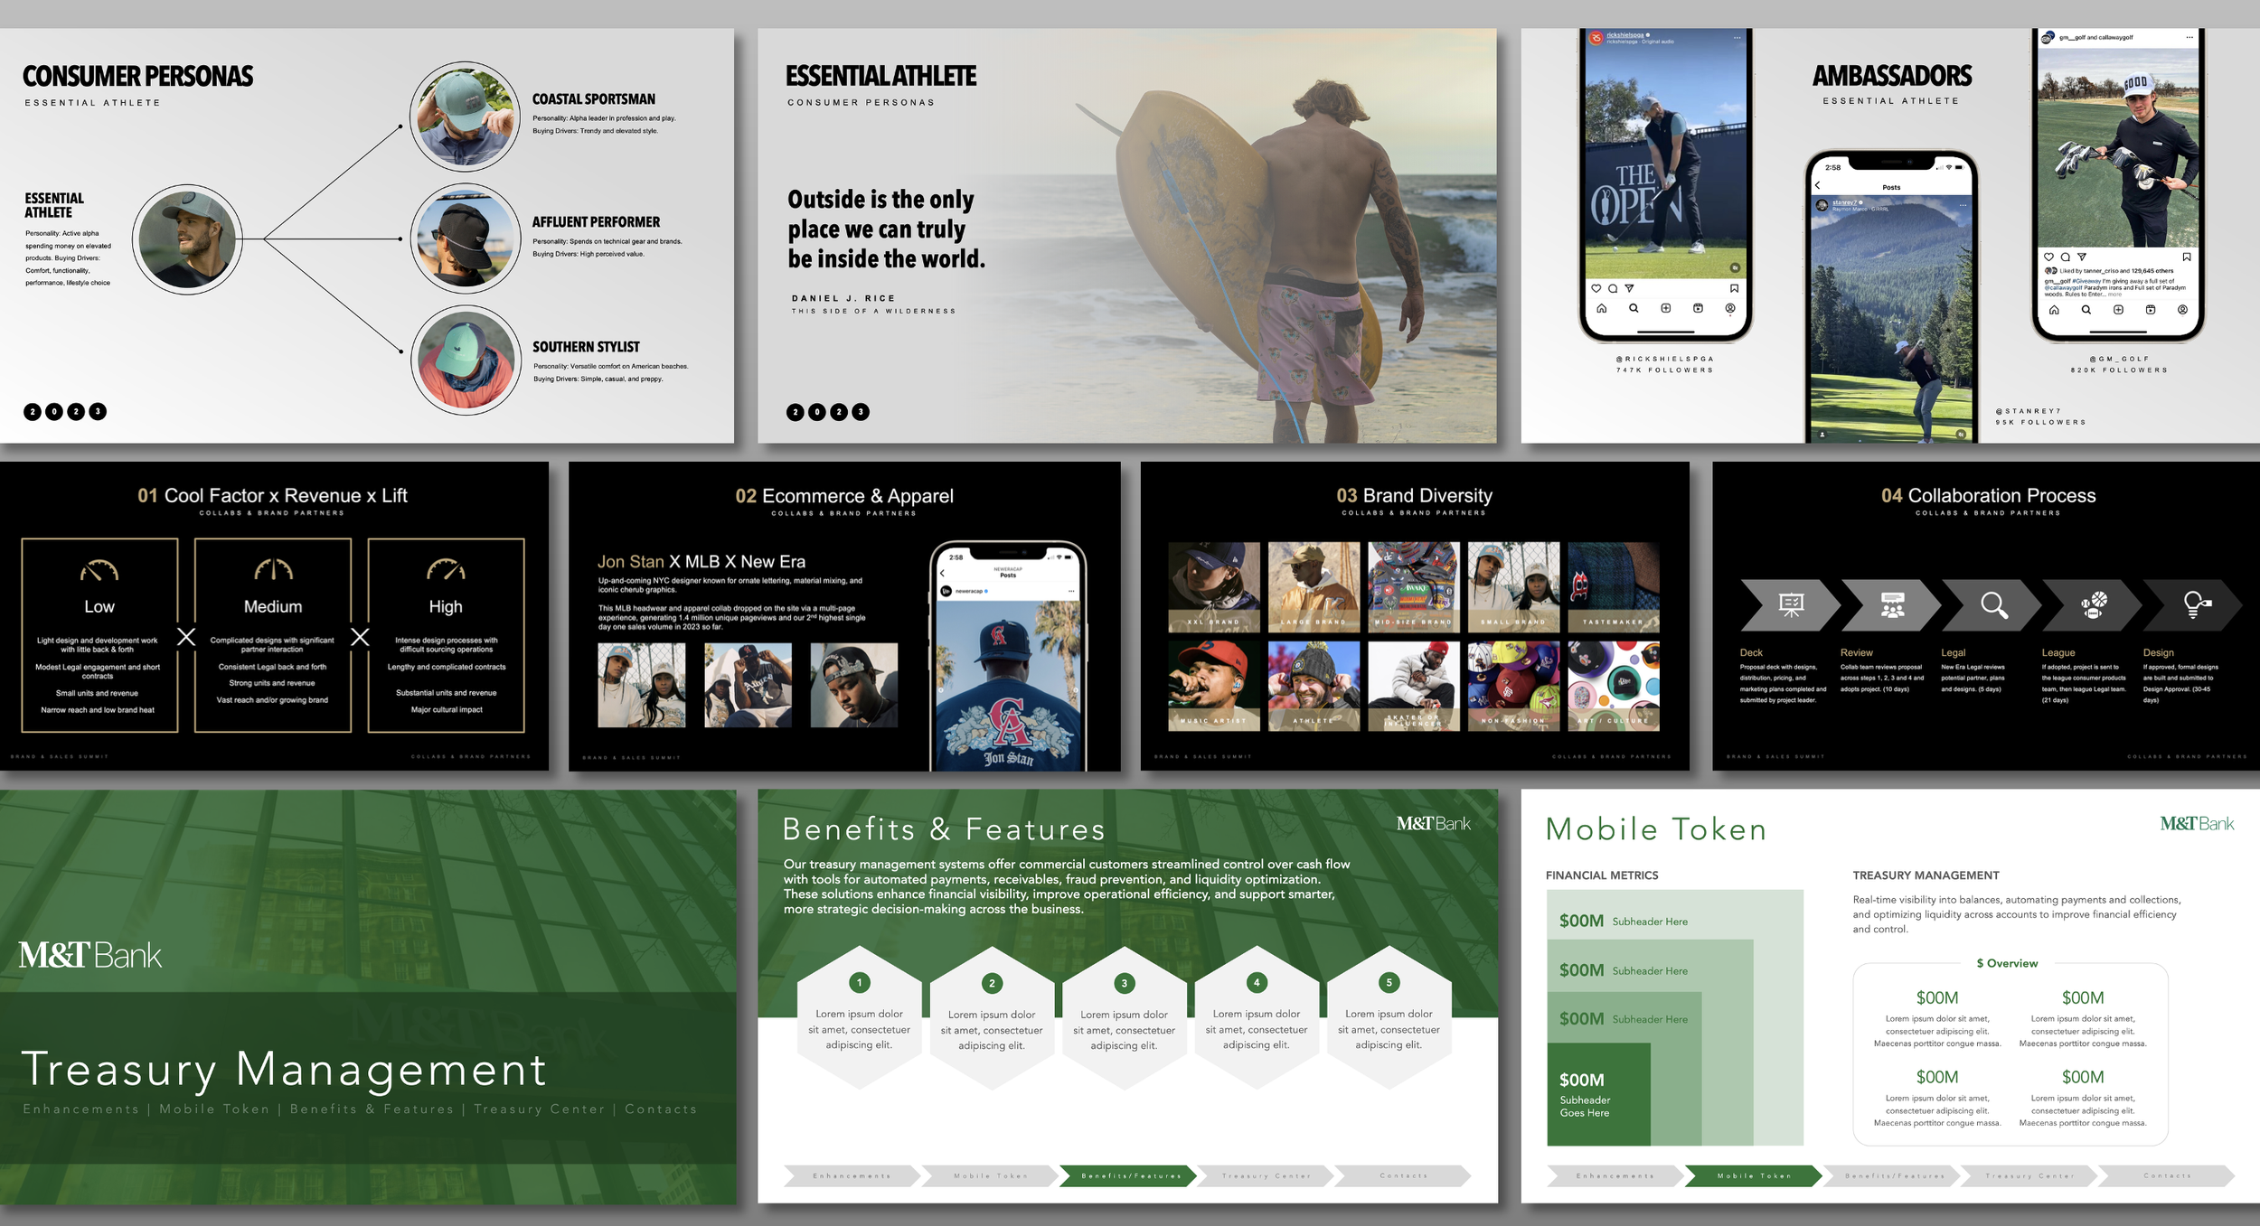Click the first X multiplier between Low and Medium
Viewport: 2260px width, 1226px height.
(x=186, y=637)
